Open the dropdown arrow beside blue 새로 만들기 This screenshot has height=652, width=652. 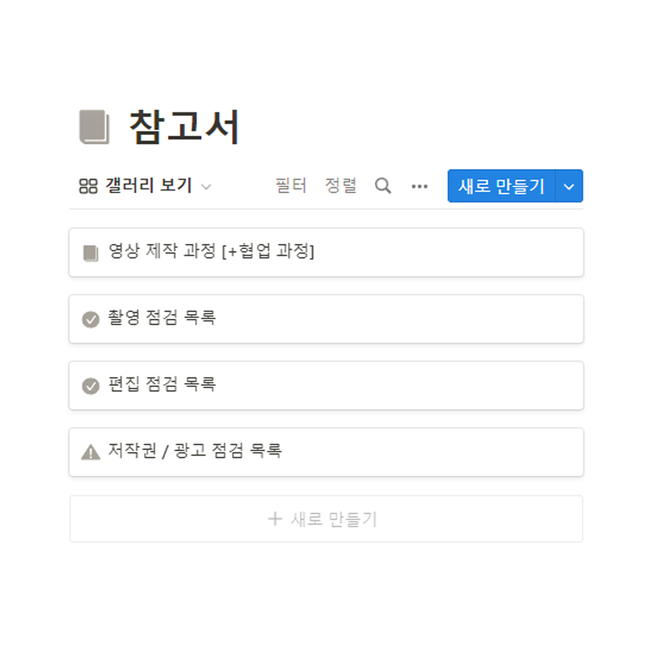pos(569,186)
